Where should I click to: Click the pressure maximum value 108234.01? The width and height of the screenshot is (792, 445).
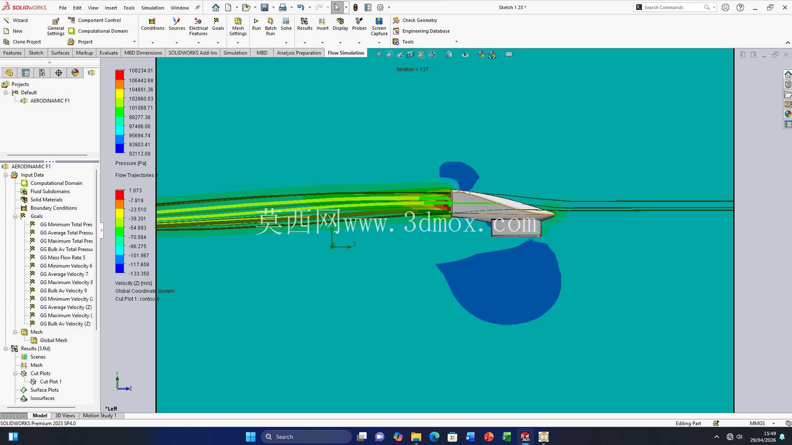pos(141,71)
